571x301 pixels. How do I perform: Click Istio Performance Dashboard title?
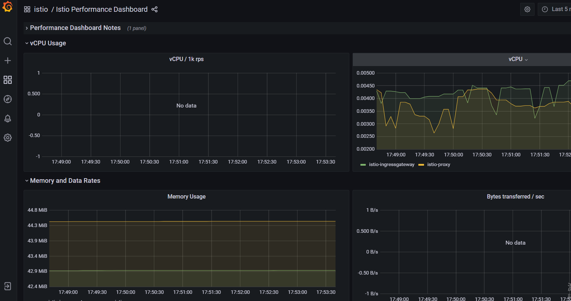pyautogui.click(x=102, y=9)
